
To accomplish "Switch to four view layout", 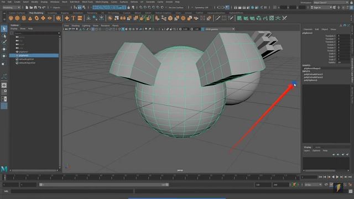I will (4, 92).
